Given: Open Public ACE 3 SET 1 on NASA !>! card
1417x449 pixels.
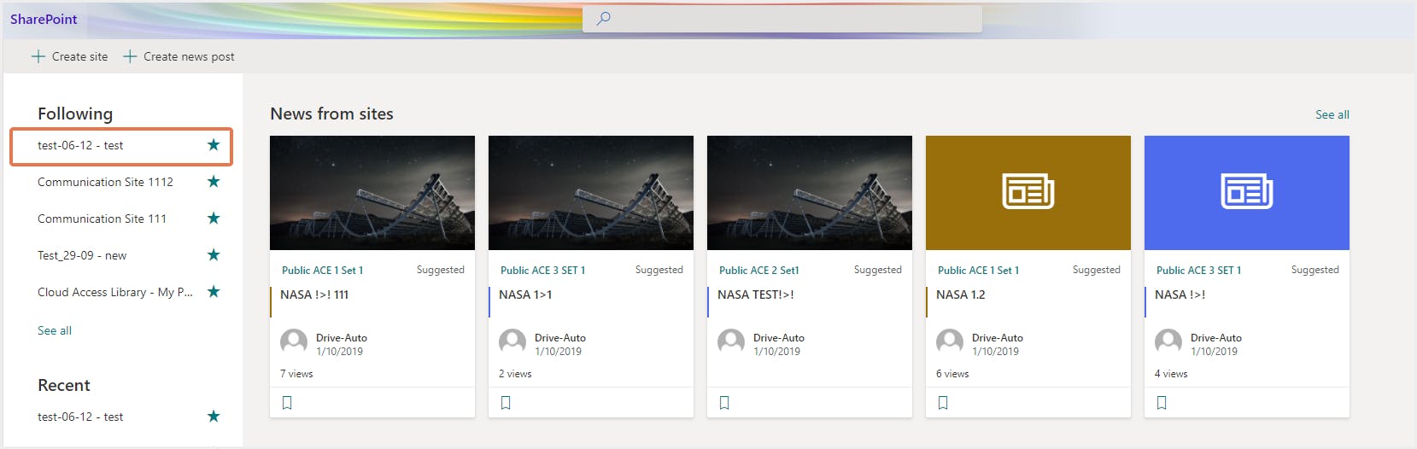Looking at the screenshot, I should point(1198,270).
